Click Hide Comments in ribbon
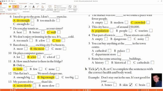Screen dimensions: 163x91 coord(60,8)
